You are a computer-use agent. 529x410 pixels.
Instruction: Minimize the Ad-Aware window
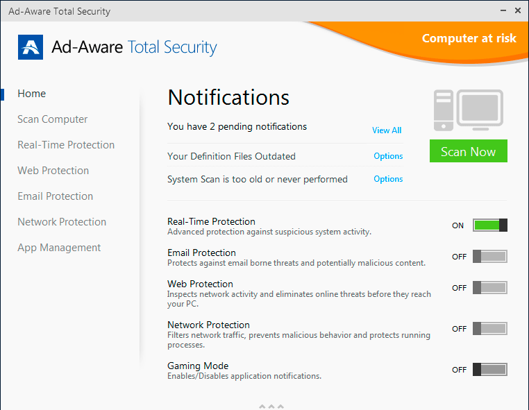[503, 11]
